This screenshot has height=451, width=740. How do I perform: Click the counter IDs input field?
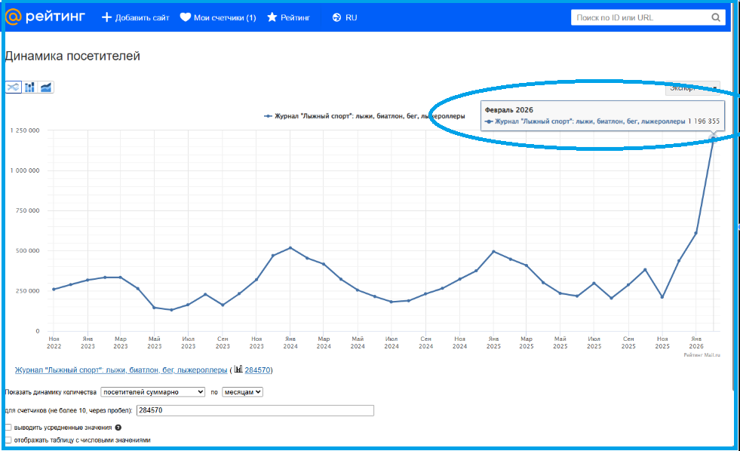tap(254, 410)
